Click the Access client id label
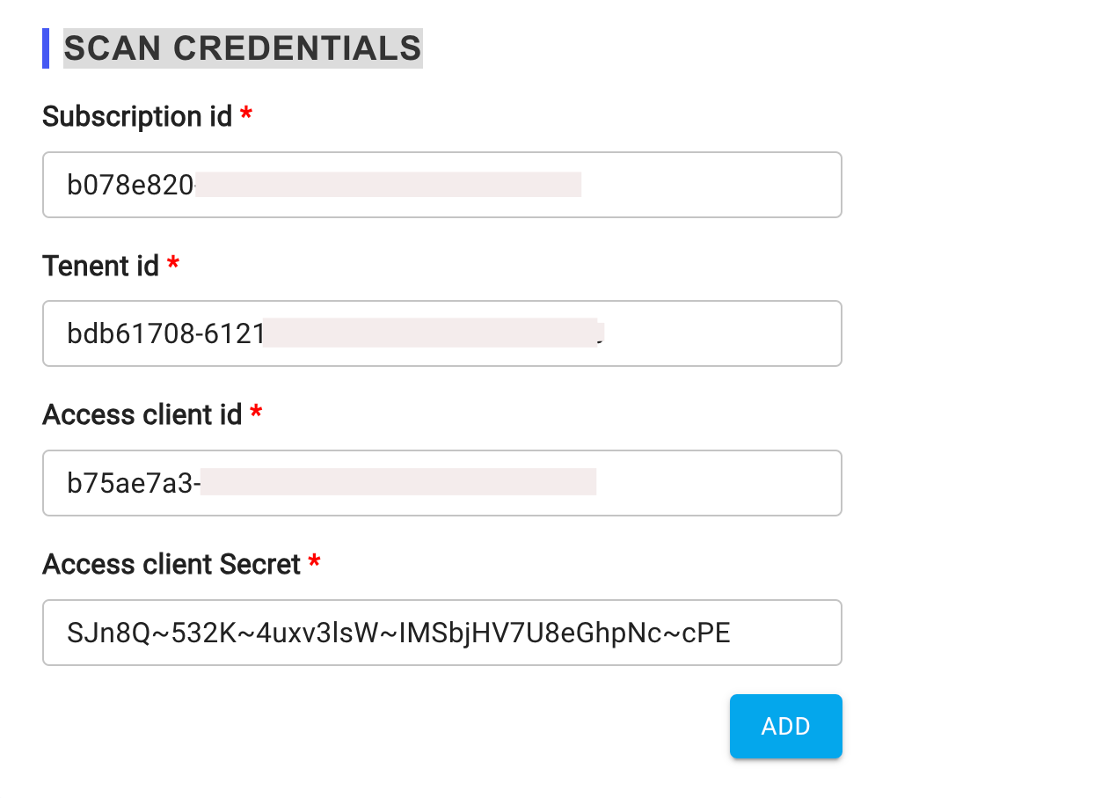This screenshot has width=1094, height=798. point(142,414)
